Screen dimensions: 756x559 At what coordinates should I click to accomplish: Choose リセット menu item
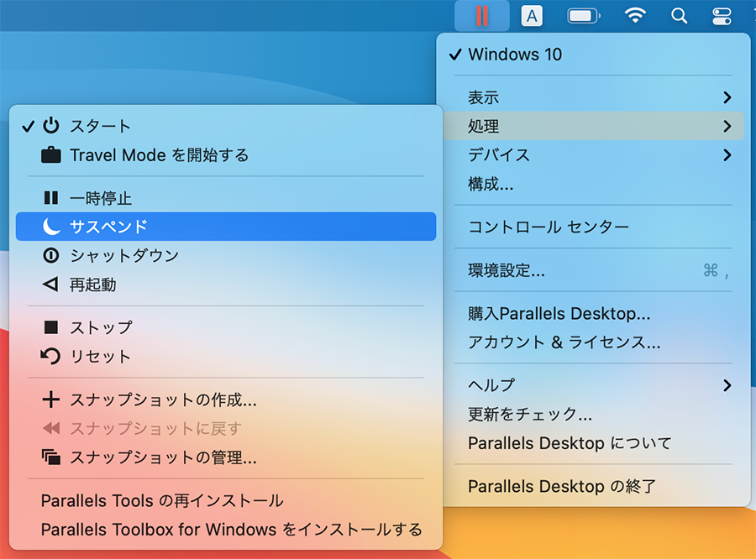[x=226, y=357]
